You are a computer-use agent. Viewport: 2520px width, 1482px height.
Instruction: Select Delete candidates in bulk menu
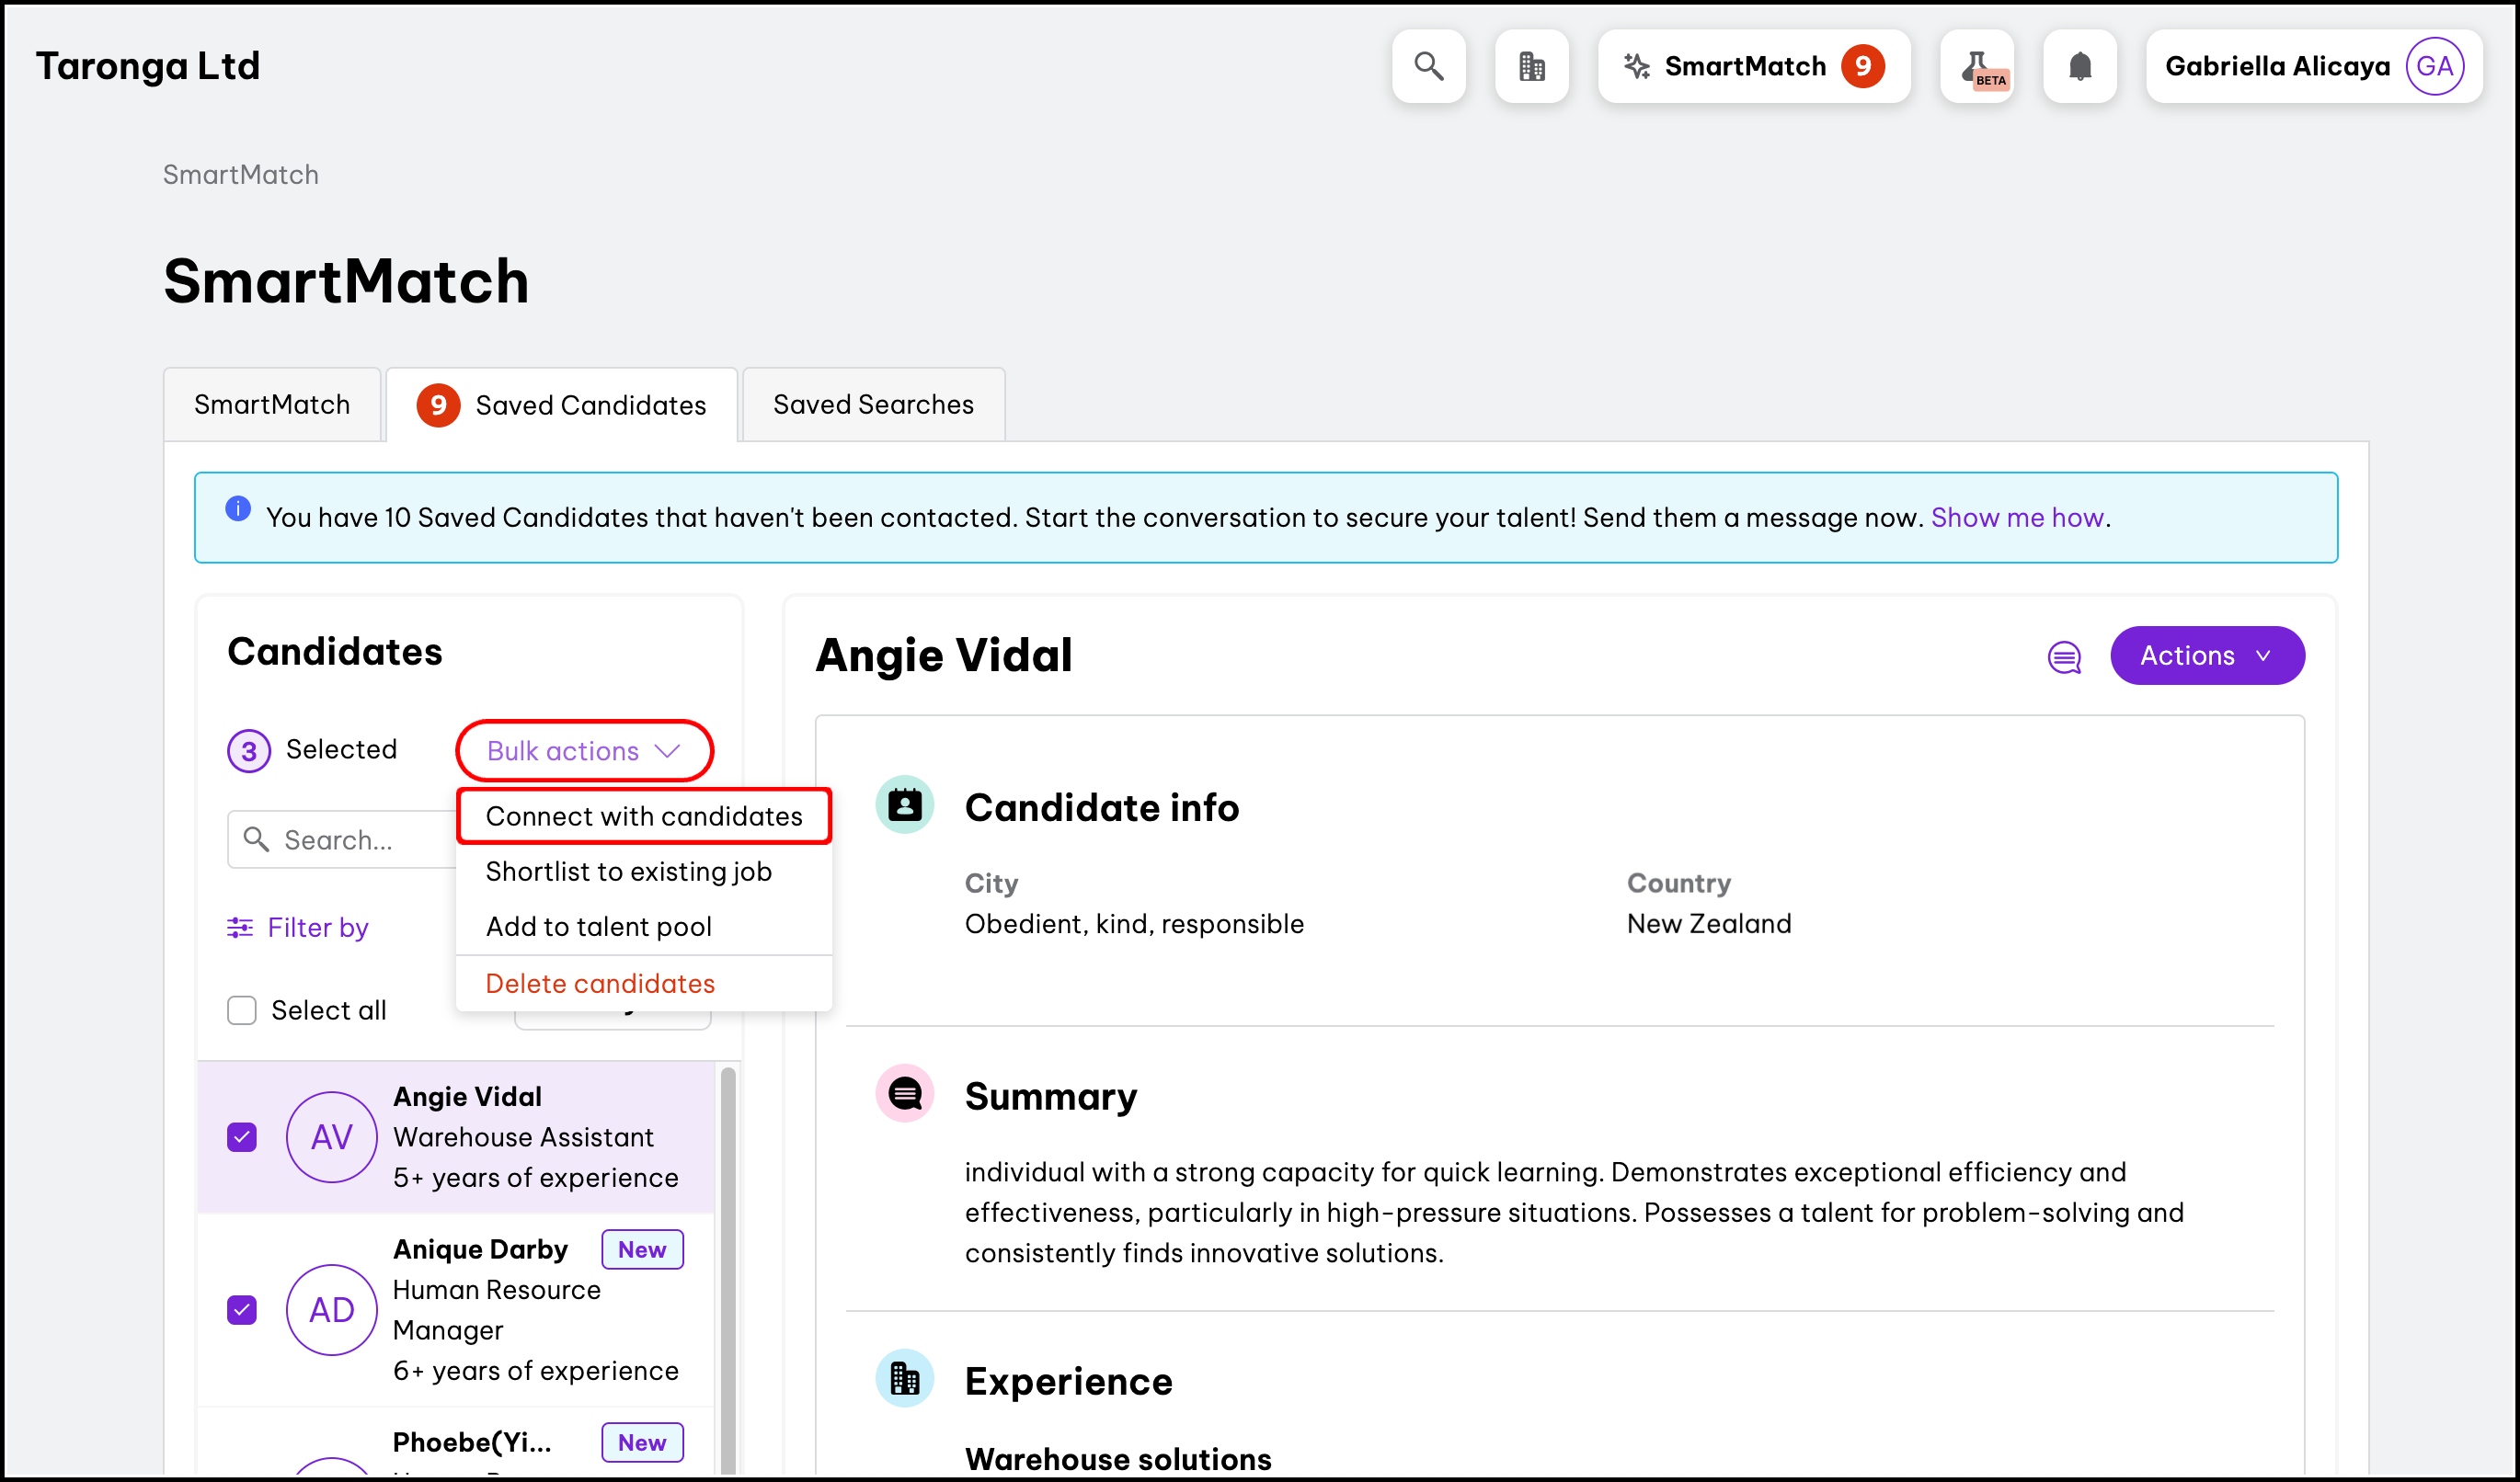[600, 984]
